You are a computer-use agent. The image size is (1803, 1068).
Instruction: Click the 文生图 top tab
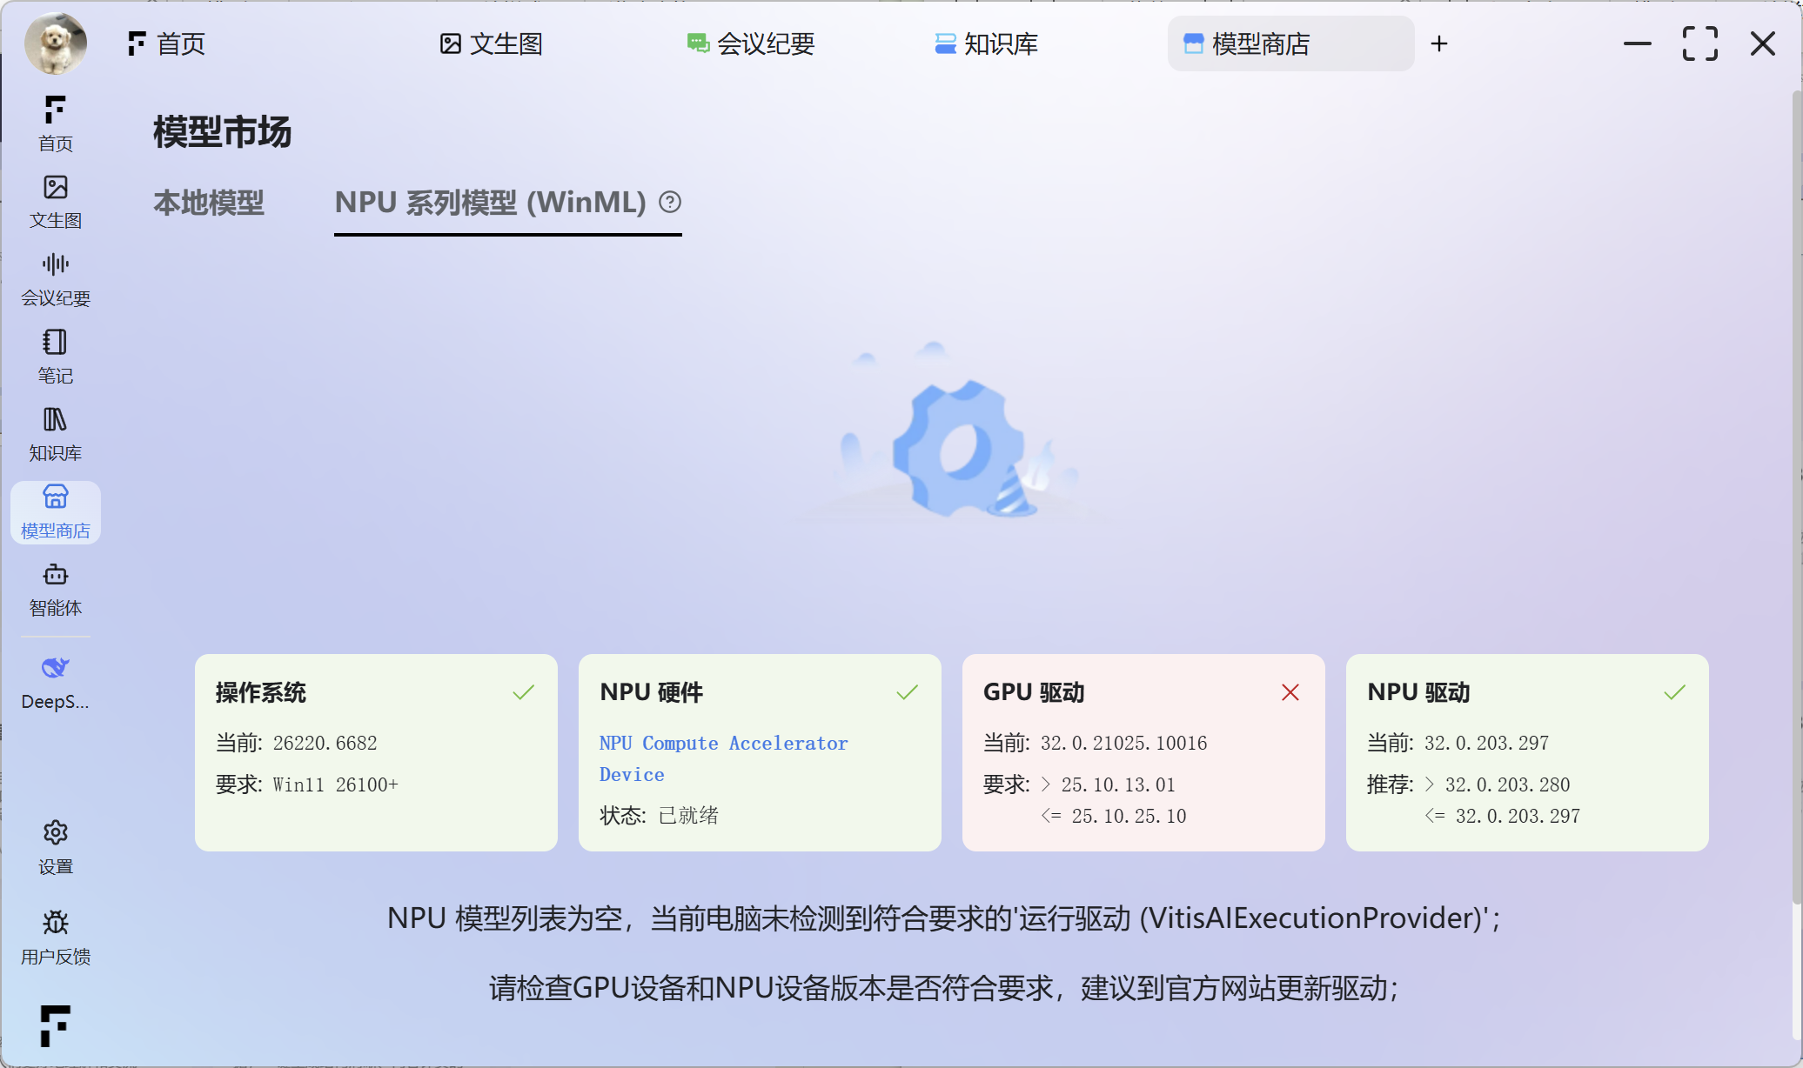coord(492,43)
